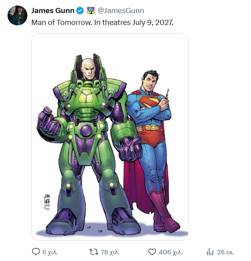This screenshot has width=251, height=261.
Task: Click the 78 χιλ. repost count
Action: point(110,252)
